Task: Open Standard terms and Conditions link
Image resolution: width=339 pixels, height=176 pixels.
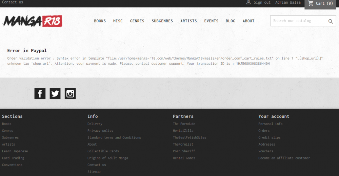Action: click(x=114, y=137)
